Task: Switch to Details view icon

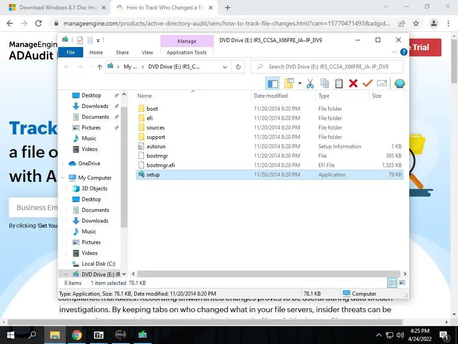Action: coord(392,283)
